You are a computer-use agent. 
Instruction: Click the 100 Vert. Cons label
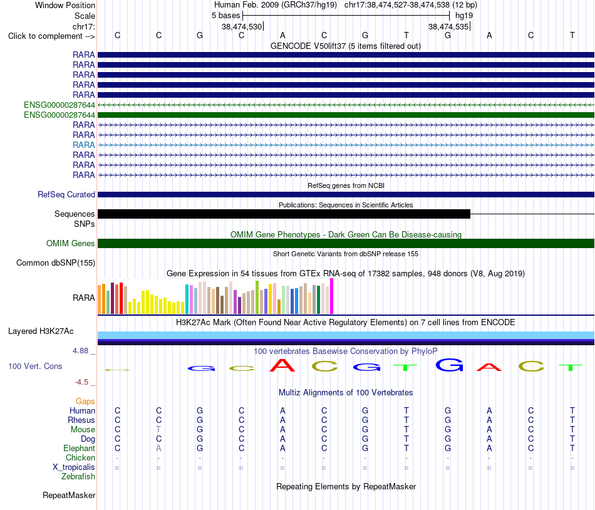pos(35,366)
